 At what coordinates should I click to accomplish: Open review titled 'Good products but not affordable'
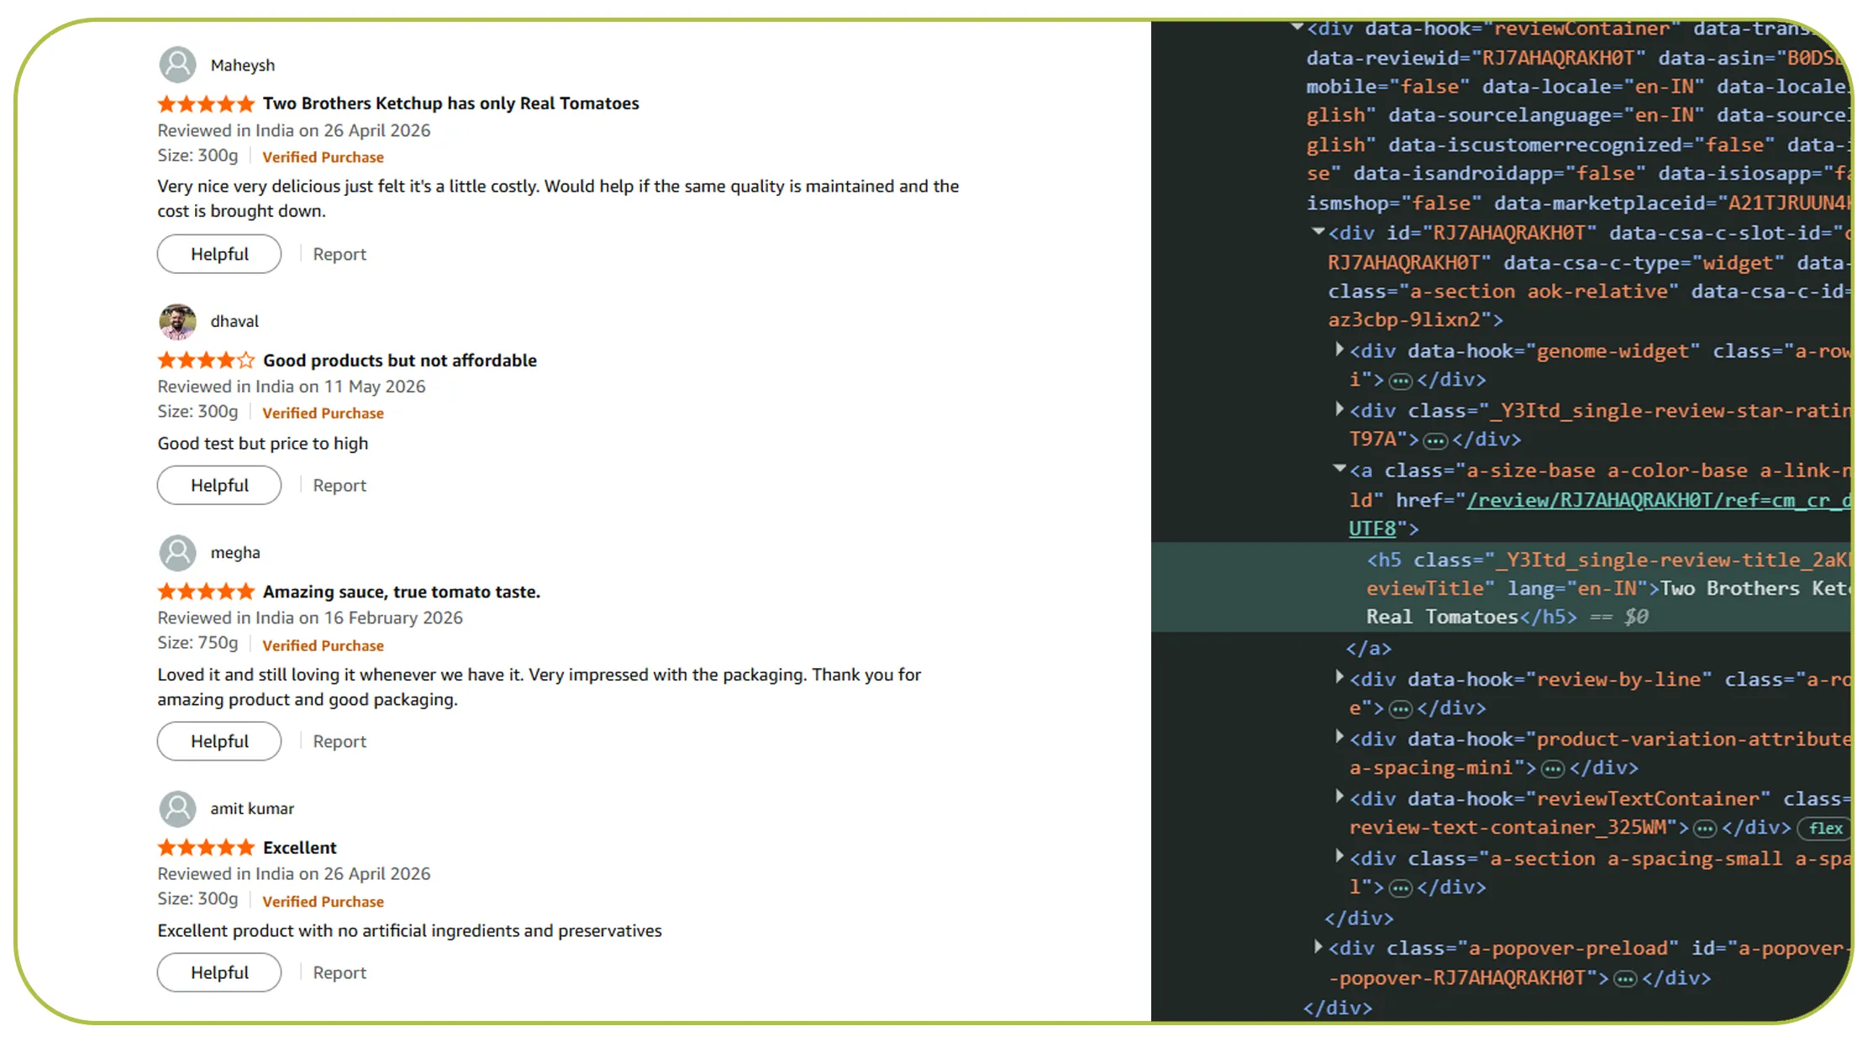[x=400, y=360]
